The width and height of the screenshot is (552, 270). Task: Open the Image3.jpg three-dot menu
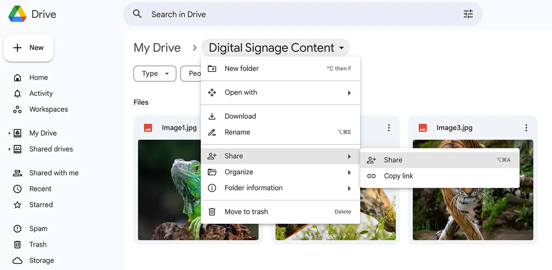pos(526,128)
